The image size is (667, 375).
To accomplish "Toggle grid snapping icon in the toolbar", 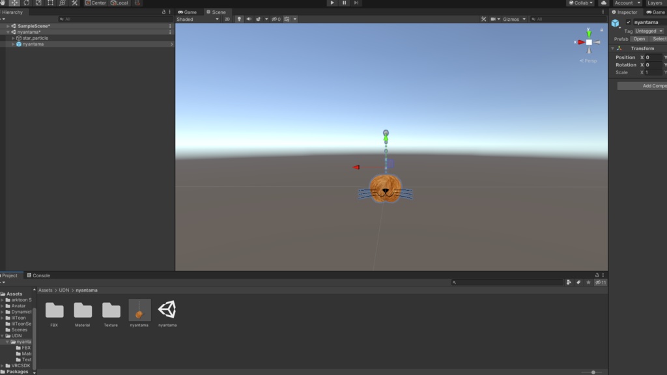I will [x=137, y=3].
